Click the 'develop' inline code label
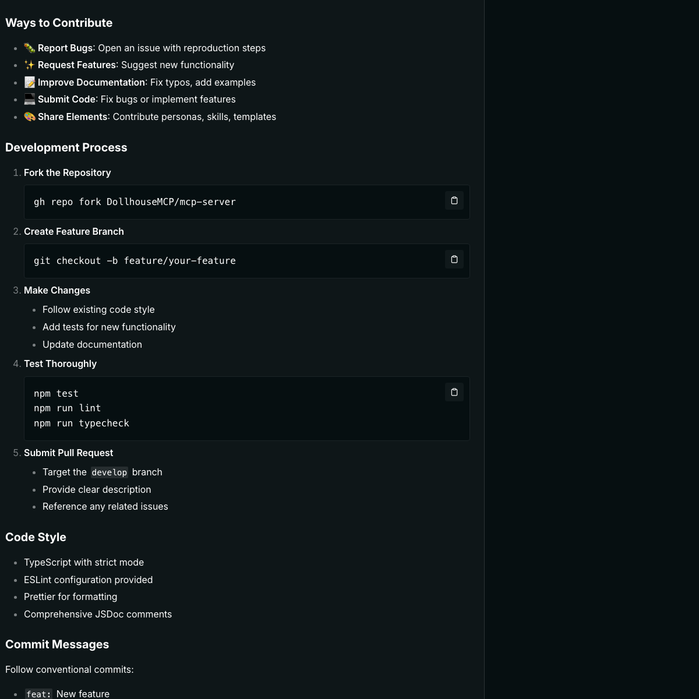The image size is (699, 699). click(x=109, y=472)
